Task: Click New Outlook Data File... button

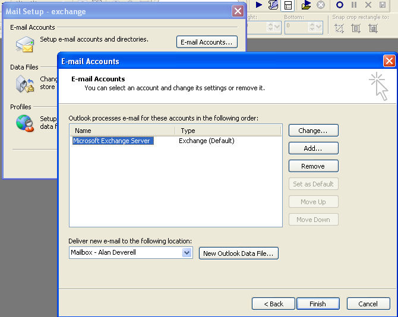Action: coord(239,253)
